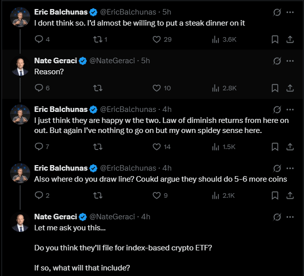Open more options on Nate's 'Reason?' tweet
304x276 pixels.
coord(290,61)
